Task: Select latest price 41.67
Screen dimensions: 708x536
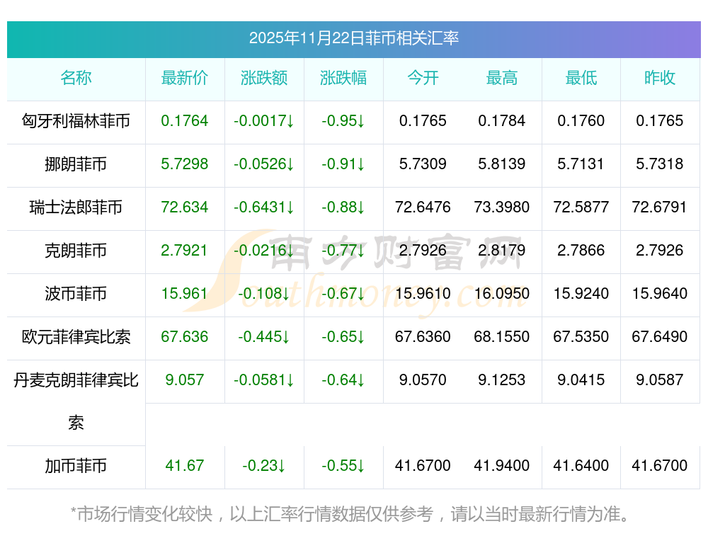Action: coord(185,465)
